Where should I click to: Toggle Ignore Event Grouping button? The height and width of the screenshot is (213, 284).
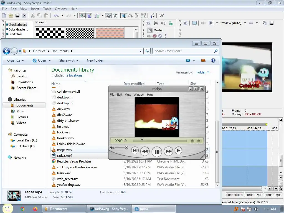[115, 16]
